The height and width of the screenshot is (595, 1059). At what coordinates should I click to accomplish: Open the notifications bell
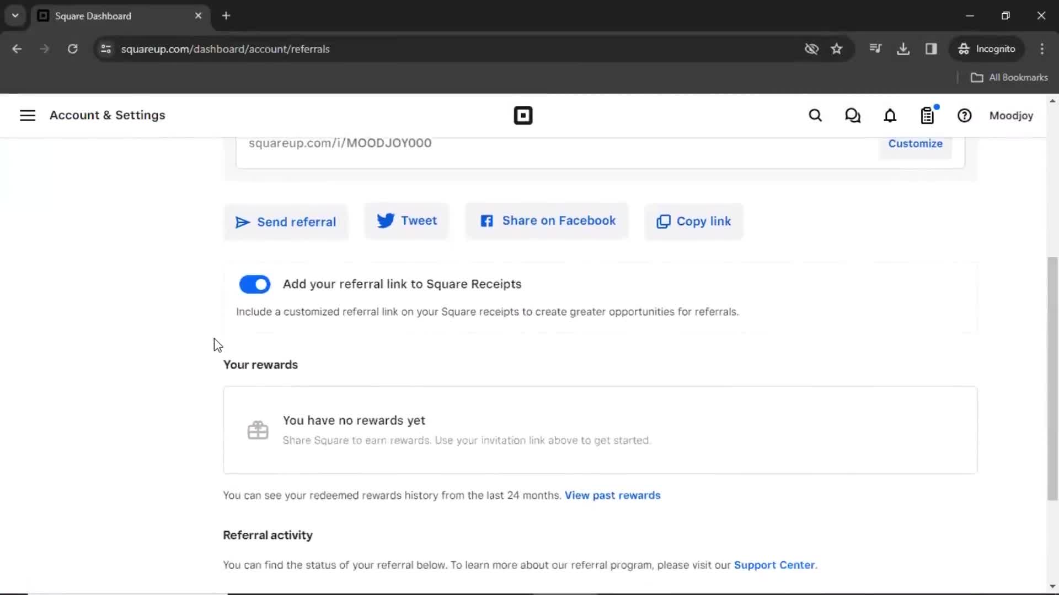(890, 116)
